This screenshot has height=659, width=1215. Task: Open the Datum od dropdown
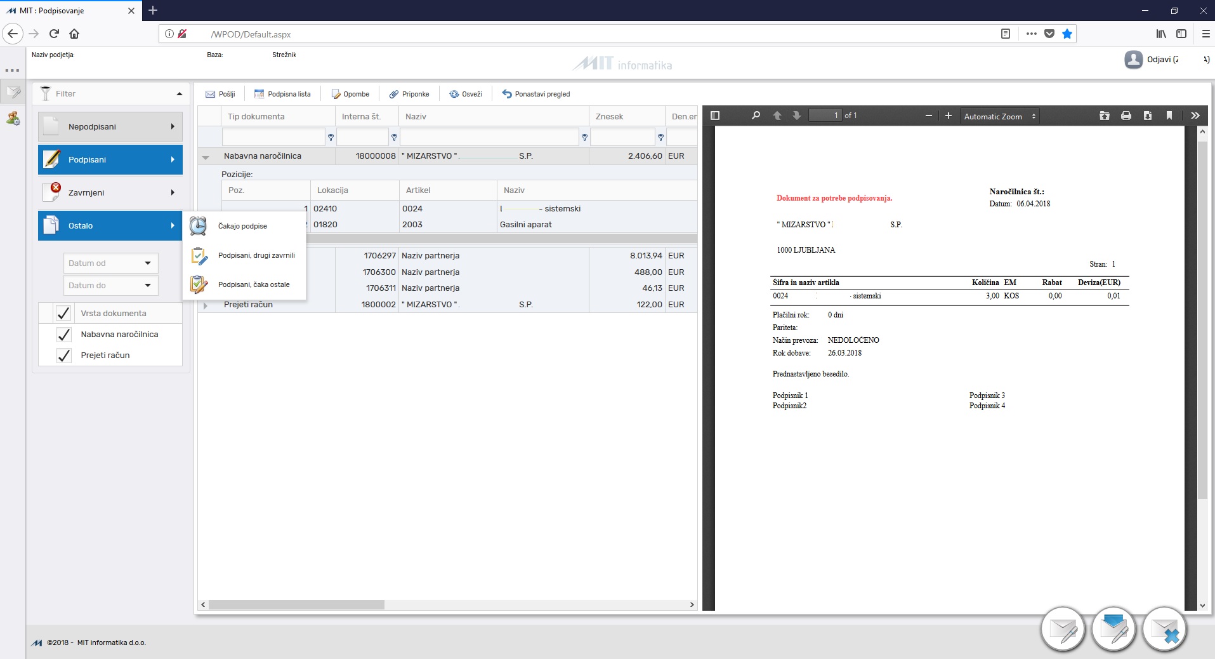pyautogui.click(x=110, y=263)
